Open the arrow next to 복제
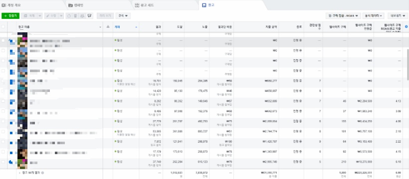The width and height of the screenshot is (409, 179). pos(40,15)
